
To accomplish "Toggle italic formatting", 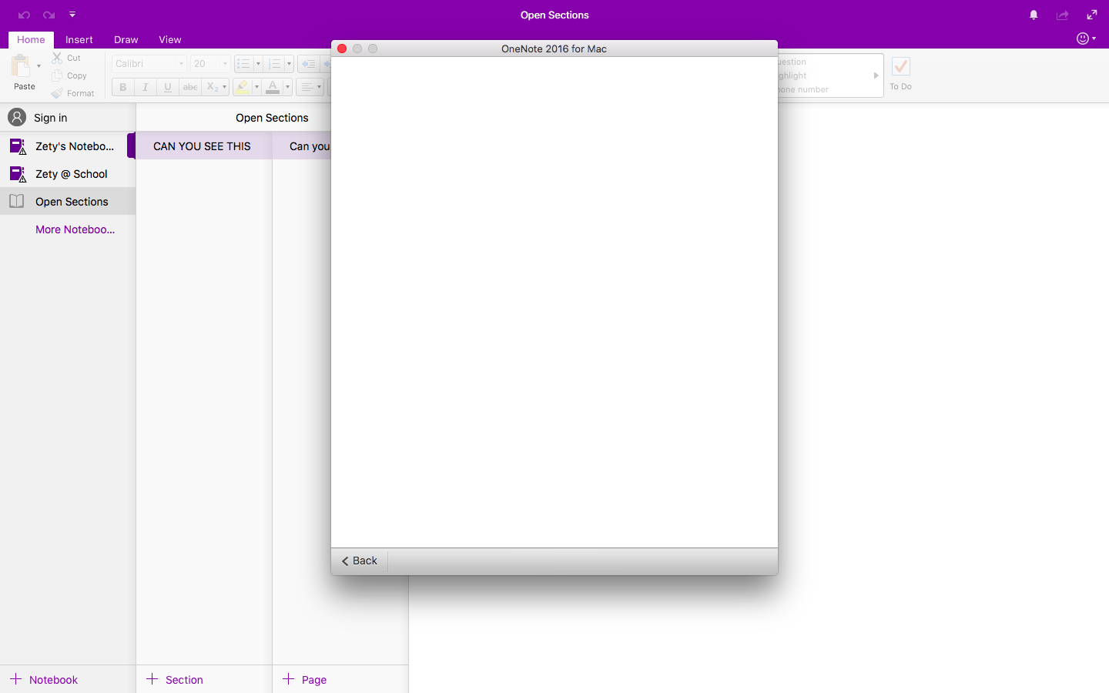I will (145, 87).
